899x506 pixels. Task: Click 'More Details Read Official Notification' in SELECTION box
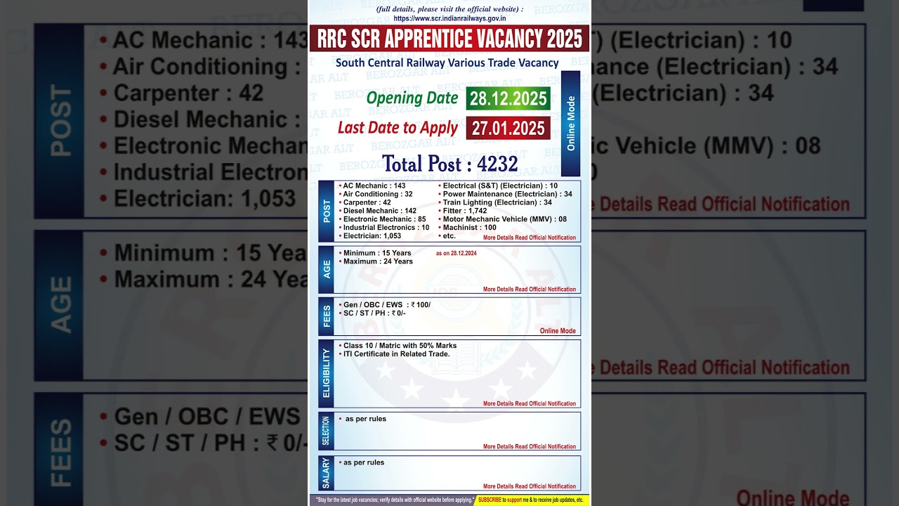pos(530,447)
